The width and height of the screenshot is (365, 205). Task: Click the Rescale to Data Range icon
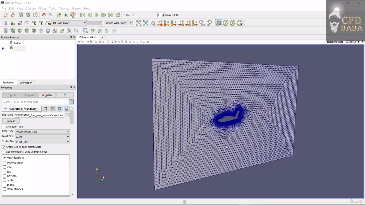click(x=27, y=23)
